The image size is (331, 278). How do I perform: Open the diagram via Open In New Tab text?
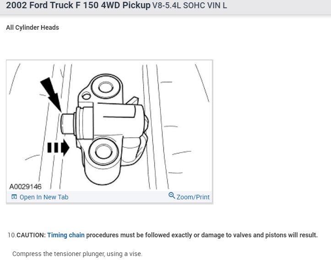point(44,197)
